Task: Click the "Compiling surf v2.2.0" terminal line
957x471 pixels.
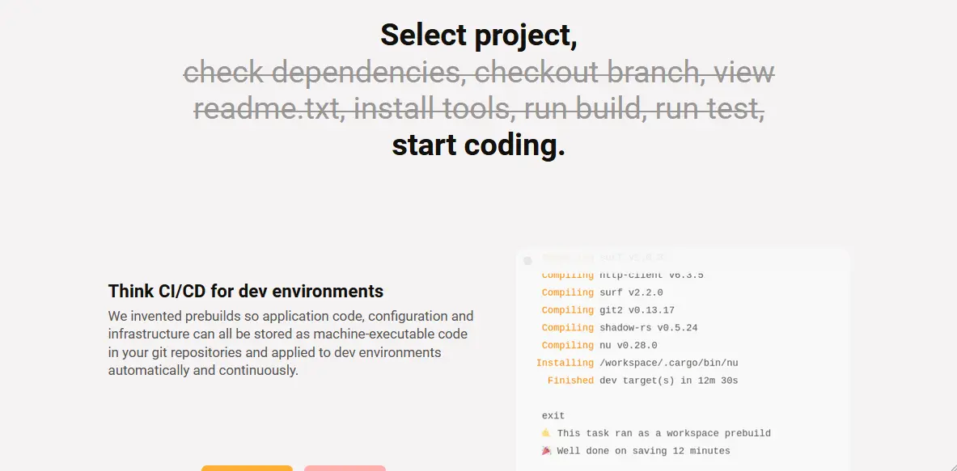Action: 602,292
